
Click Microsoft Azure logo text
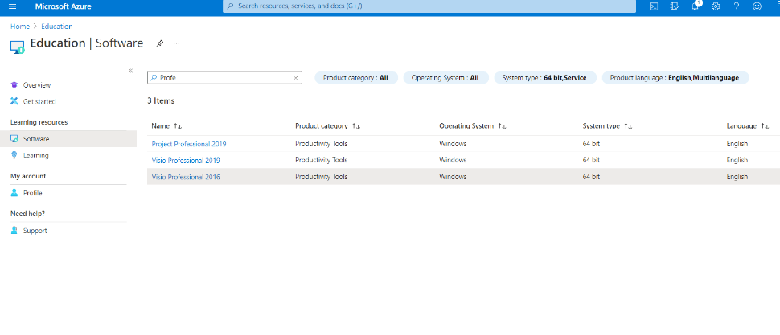[64, 6]
